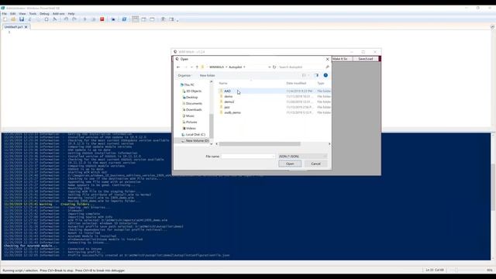This screenshot has height=279, width=496.
Task: Open the Organize dropdown menu
Action: tap(184, 76)
